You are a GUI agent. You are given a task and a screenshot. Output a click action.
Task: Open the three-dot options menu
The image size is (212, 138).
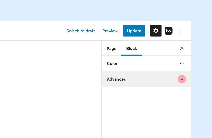click(180, 31)
